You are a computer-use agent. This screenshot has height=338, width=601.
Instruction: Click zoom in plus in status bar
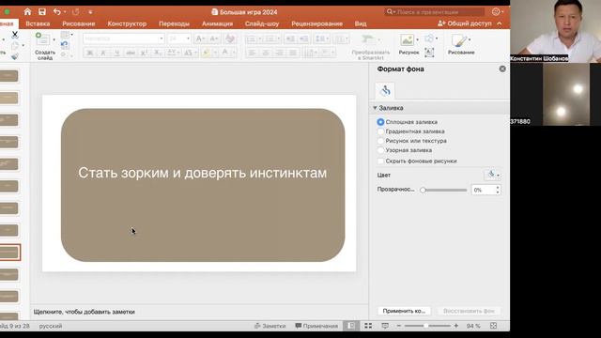[x=456, y=326]
